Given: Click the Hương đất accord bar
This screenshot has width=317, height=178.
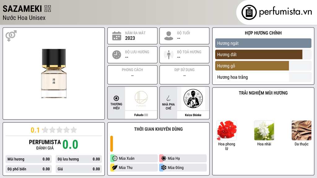Looking at the screenshot, I should pyautogui.click(x=263, y=54).
